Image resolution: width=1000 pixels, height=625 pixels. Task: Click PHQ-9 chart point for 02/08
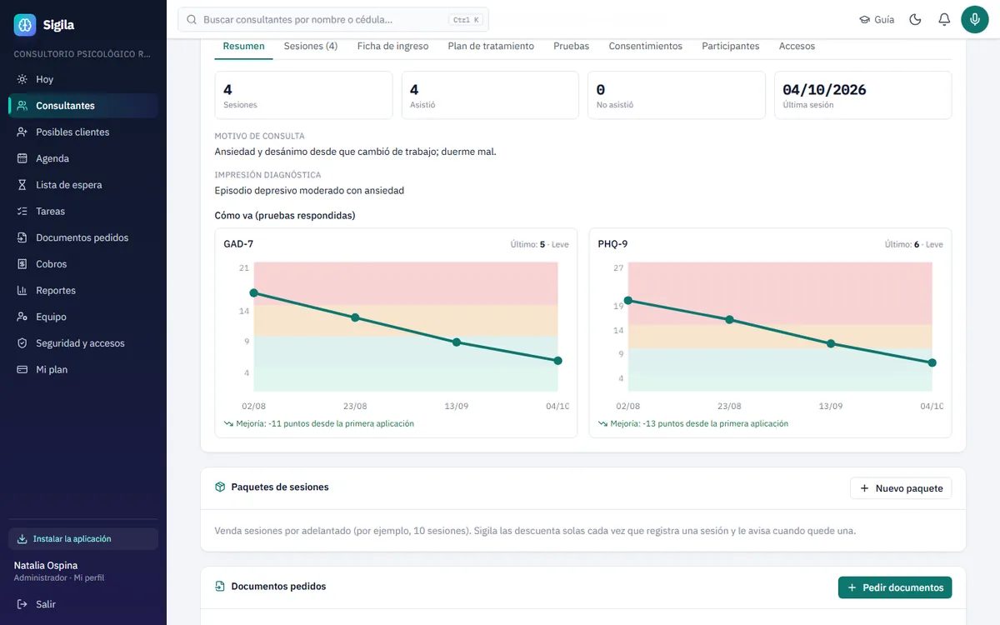point(628,301)
